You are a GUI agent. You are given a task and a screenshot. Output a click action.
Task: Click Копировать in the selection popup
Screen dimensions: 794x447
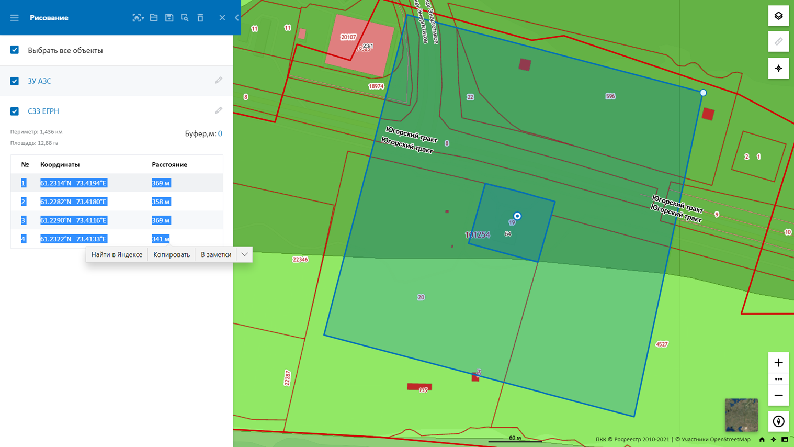171,255
